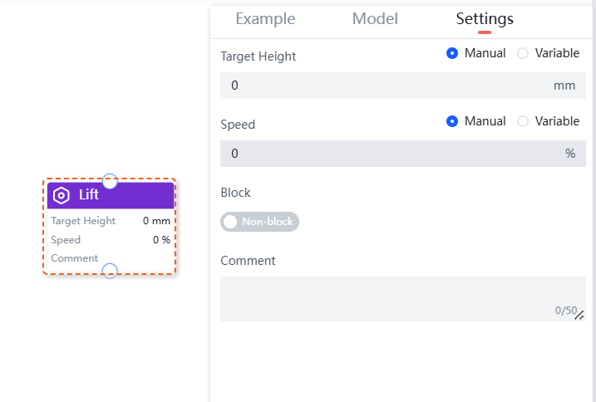Image resolution: width=596 pixels, height=402 pixels.
Task: Click the Comment box resize handle
Action: [579, 316]
